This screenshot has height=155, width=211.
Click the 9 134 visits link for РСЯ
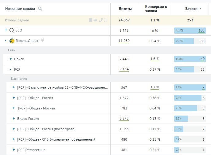124,69
